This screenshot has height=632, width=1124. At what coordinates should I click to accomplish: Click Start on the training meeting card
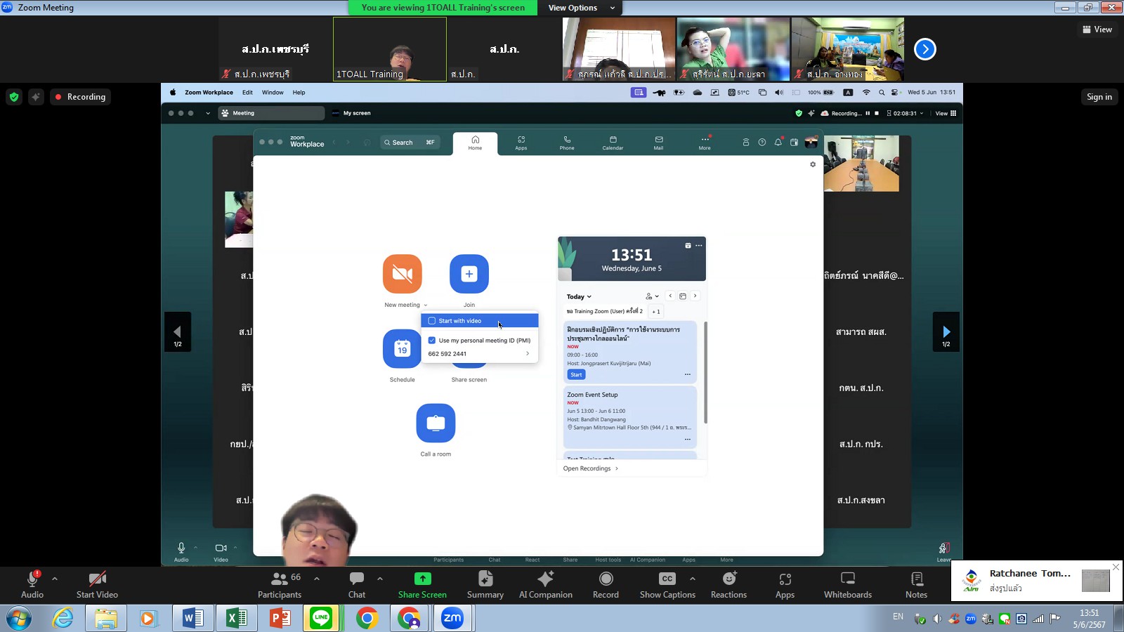pos(576,375)
